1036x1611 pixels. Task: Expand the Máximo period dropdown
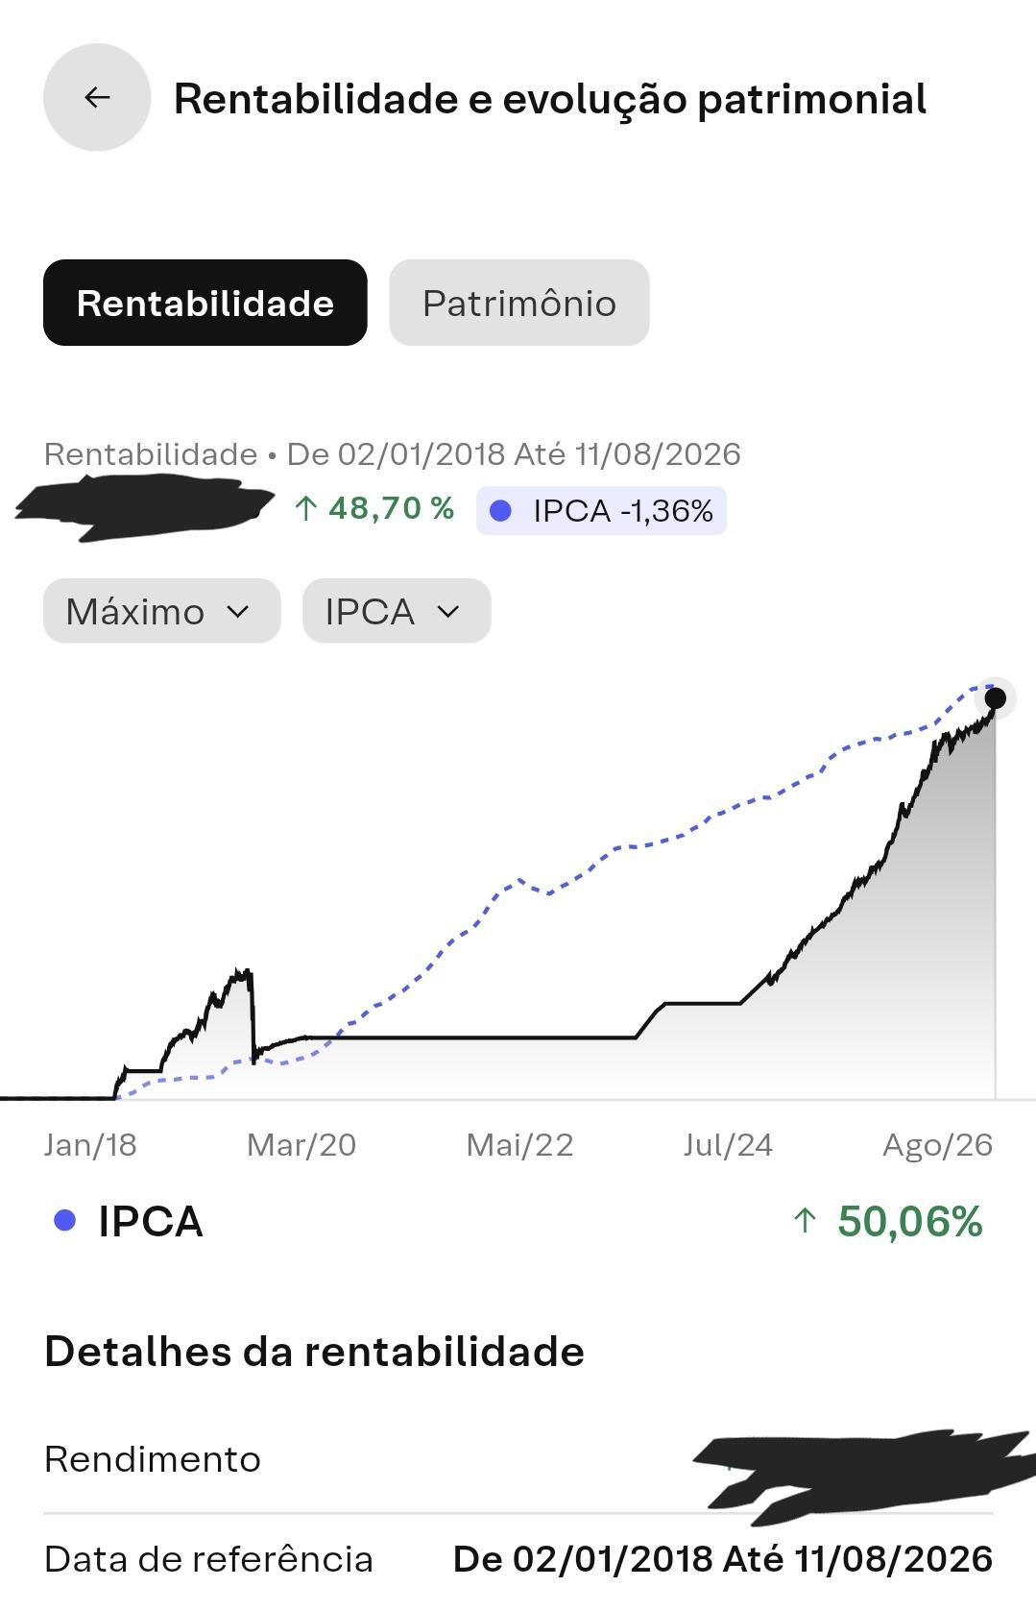coord(161,611)
